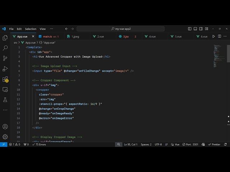Open the Explorer panel in activity bar
This screenshot has height=172, width=230.
pos(5,38)
